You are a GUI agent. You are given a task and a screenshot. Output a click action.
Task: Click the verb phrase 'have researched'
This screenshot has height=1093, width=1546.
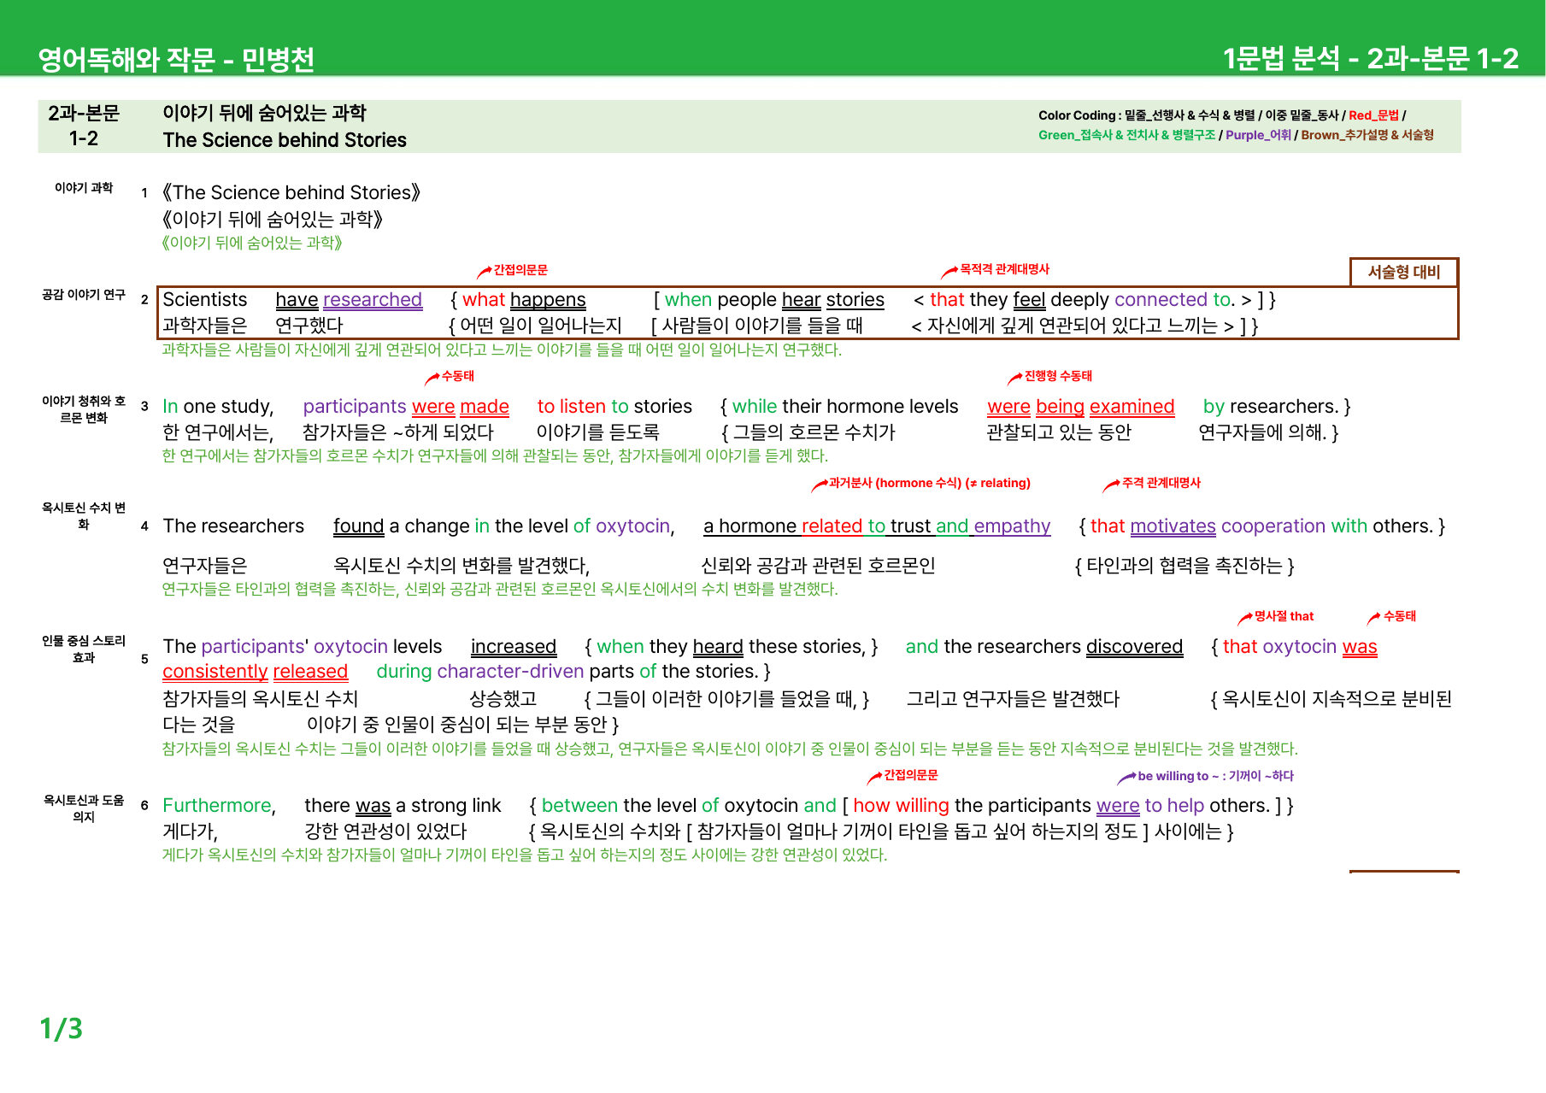coord(349,300)
